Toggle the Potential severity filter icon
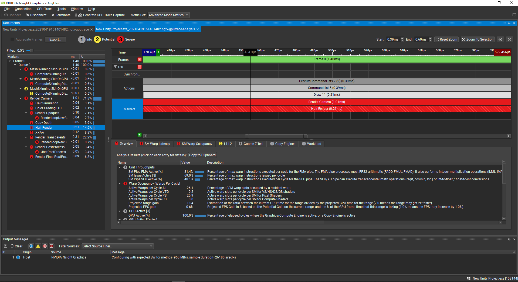Image resolution: width=518 pixels, height=282 pixels. click(97, 39)
